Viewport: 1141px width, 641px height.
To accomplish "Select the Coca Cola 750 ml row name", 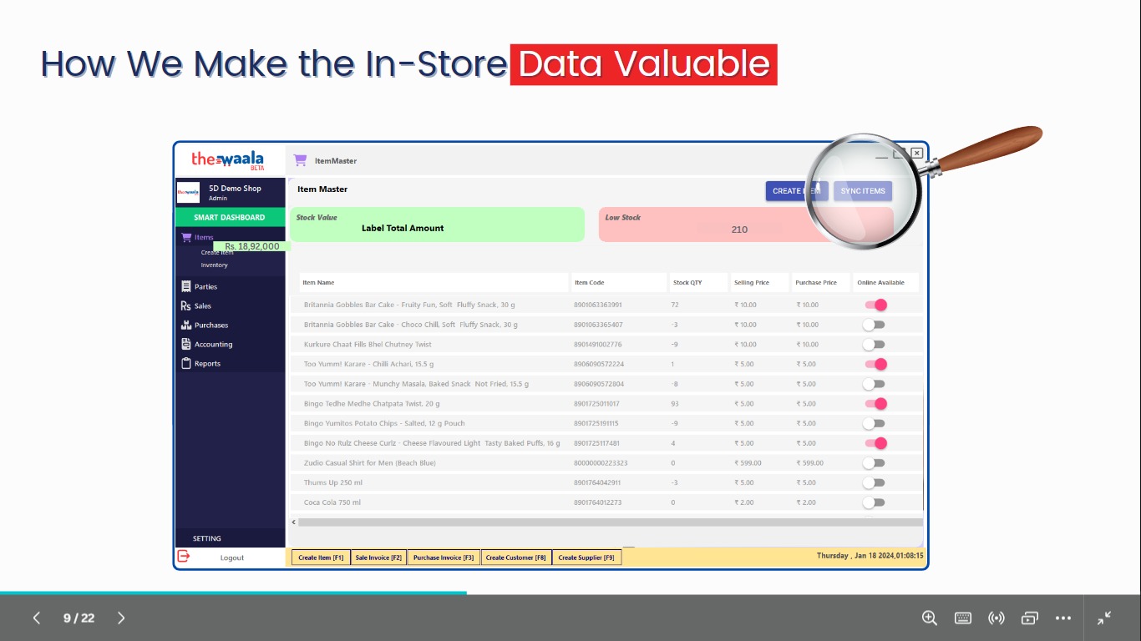I will tap(332, 502).
